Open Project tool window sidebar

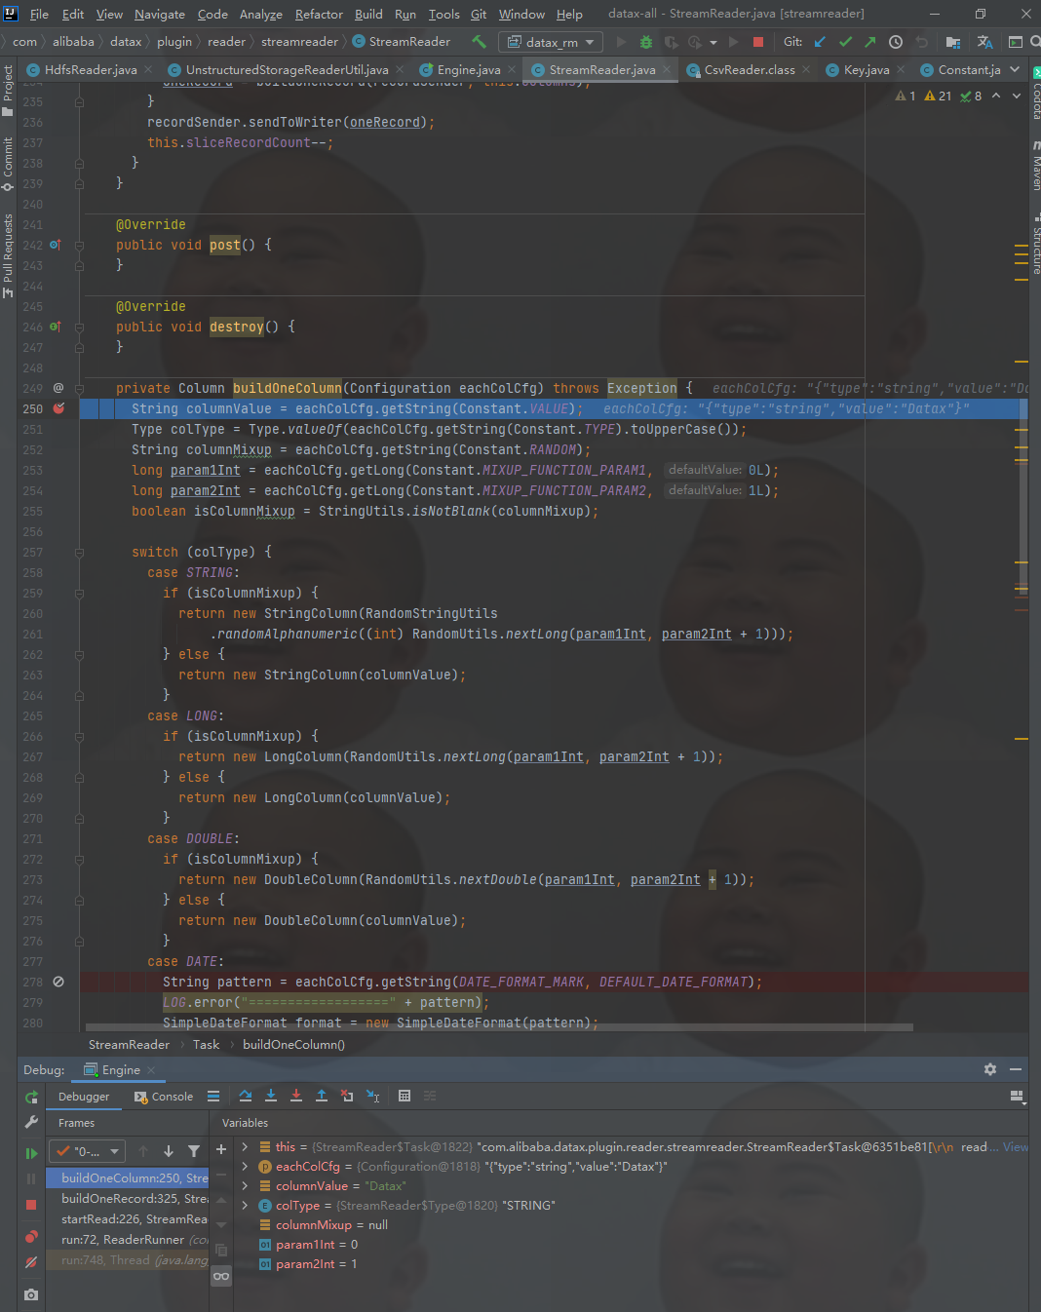pyautogui.click(x=9, y=89)
